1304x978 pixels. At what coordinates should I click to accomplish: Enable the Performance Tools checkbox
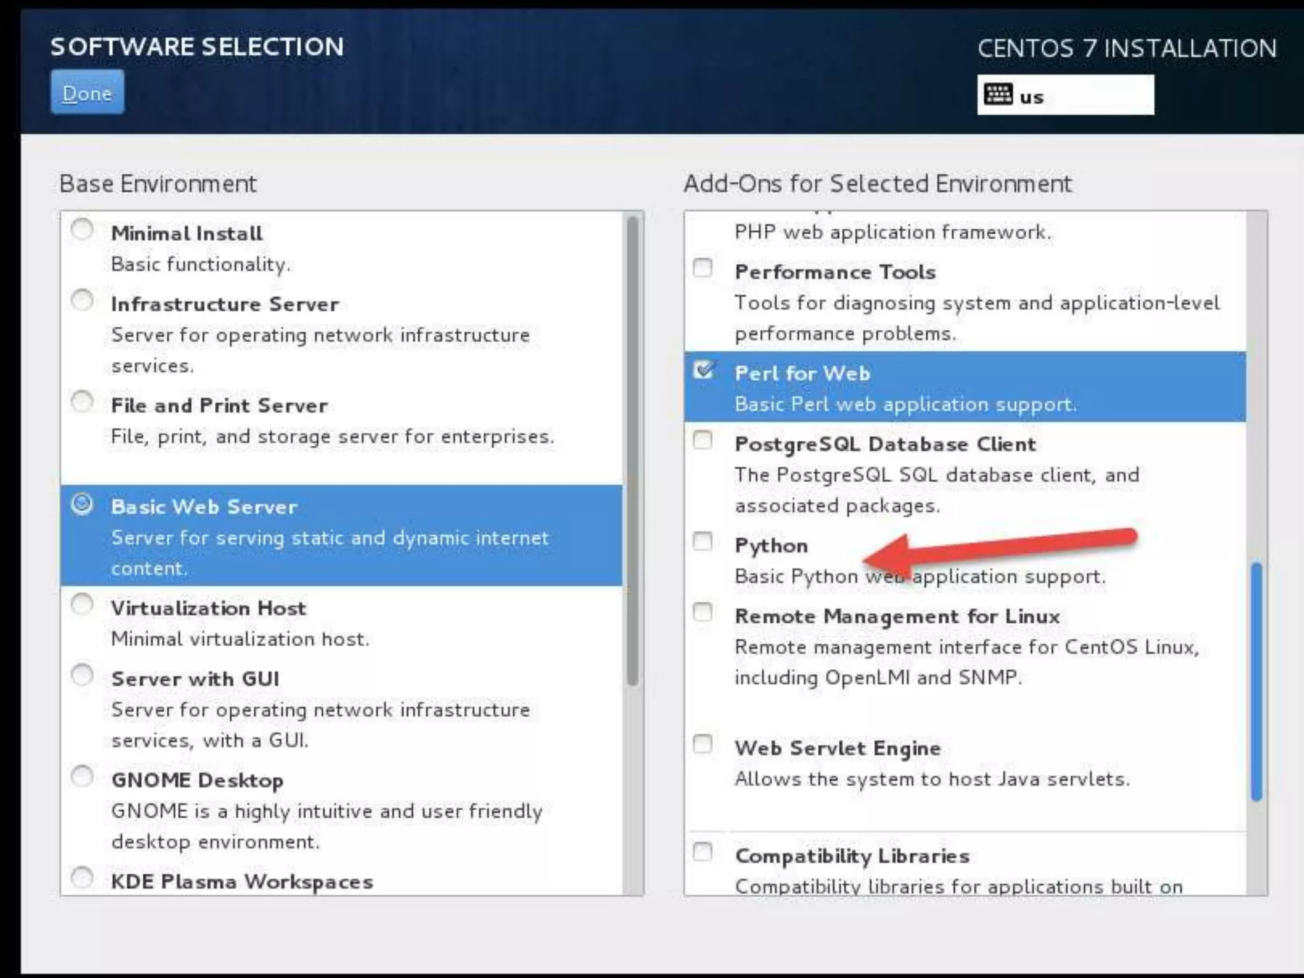point(702,267)
